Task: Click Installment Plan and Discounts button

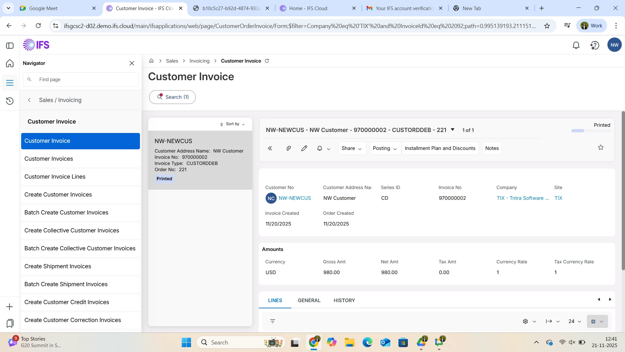Action: click(440, 148)
